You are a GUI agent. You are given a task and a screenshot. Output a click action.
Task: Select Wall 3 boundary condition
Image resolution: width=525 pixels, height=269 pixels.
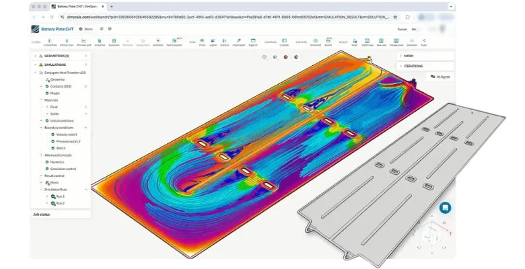tap(61, 148)
